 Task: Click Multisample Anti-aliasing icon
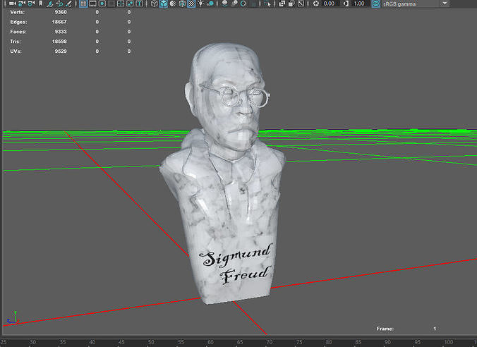click(243, 4)
